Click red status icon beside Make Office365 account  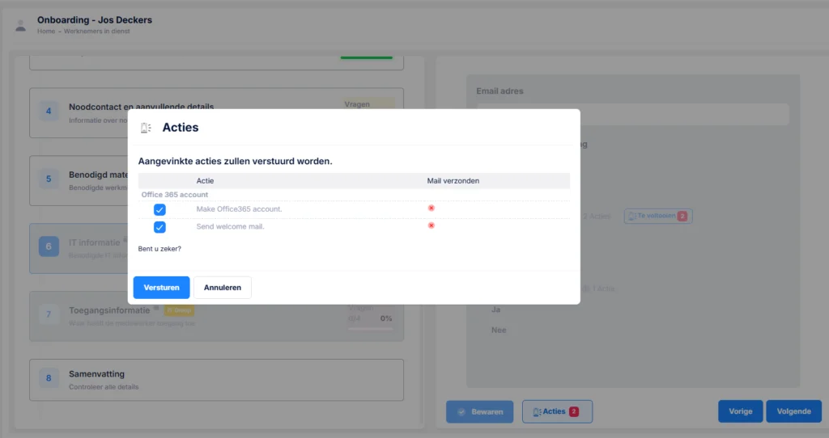[x=432, y=208]
